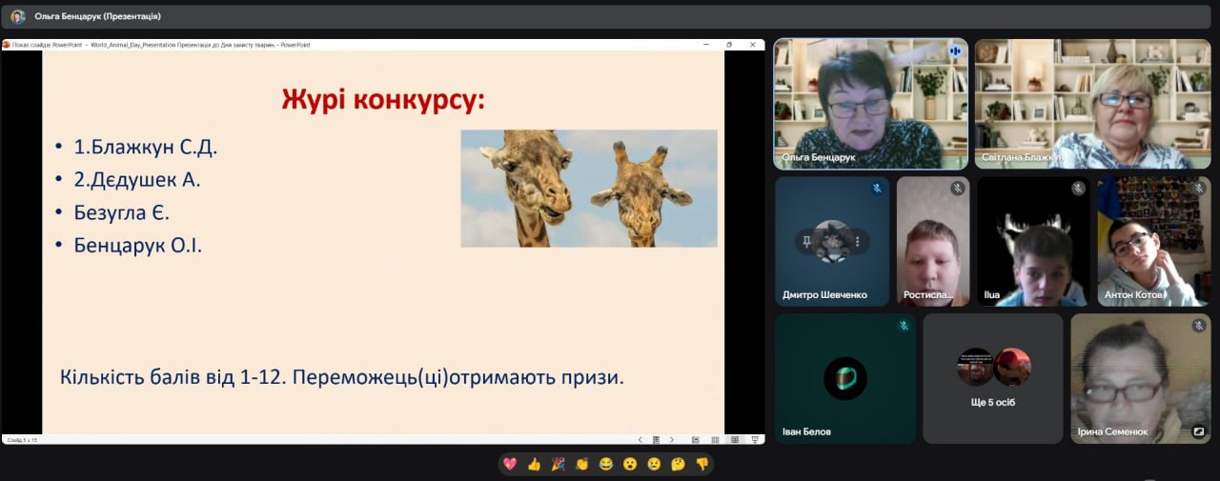Switch to Slide Sorter view in PowerPoint
The height and width of the screenshot is (481, 1220).
(x=716, y=440)
